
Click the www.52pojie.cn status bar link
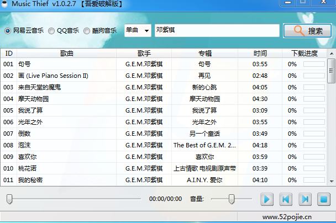tap(287, 217)
